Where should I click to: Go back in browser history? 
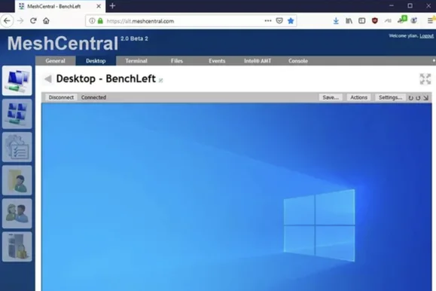(7, 21)
